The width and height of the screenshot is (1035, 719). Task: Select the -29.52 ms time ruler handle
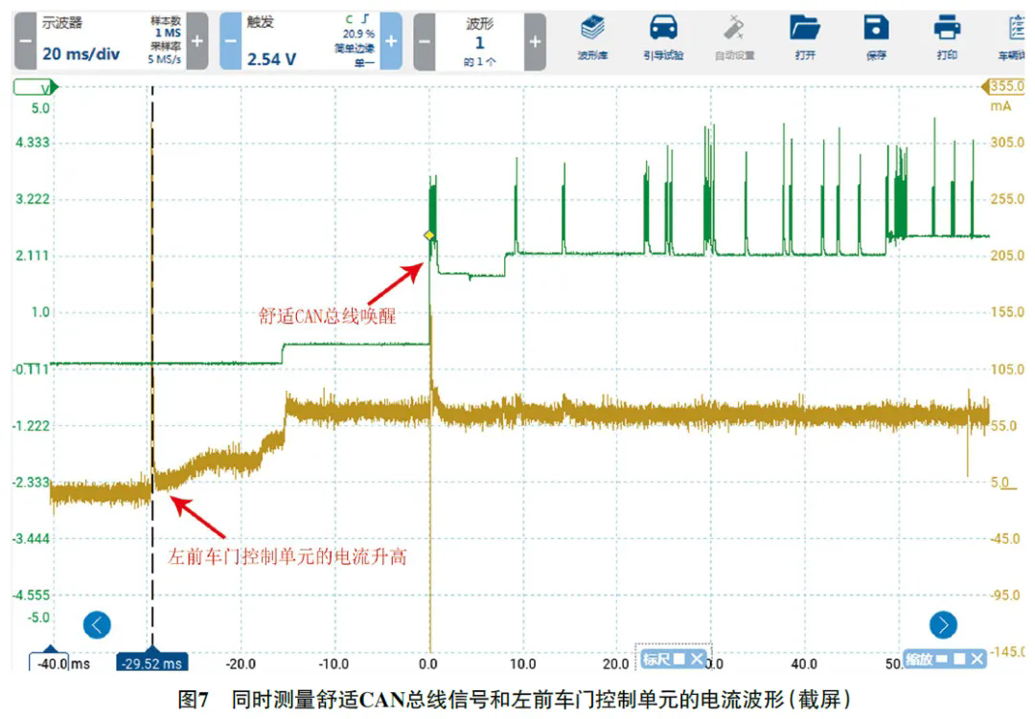click(151, 663)
